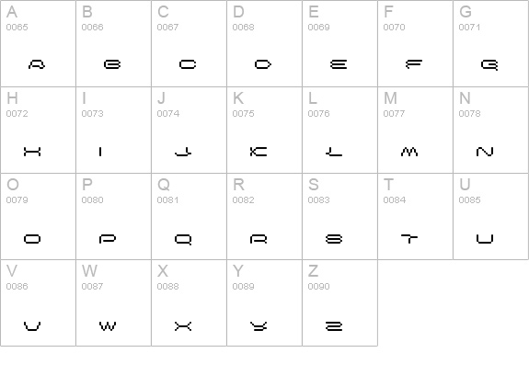The width and height of the screenshot is (529, 387).
Task: Click the T character cell 0084
Action: (x=415, y=216)
